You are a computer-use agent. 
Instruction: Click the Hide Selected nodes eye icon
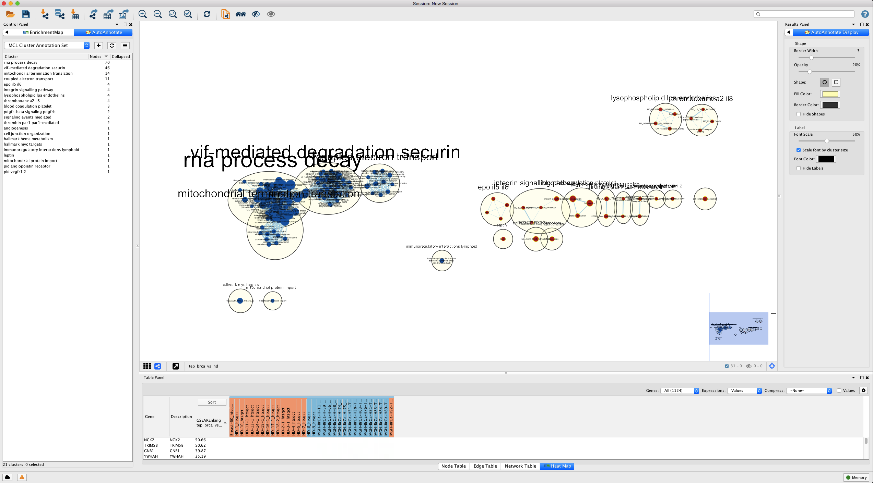click(x=256, y=14)
